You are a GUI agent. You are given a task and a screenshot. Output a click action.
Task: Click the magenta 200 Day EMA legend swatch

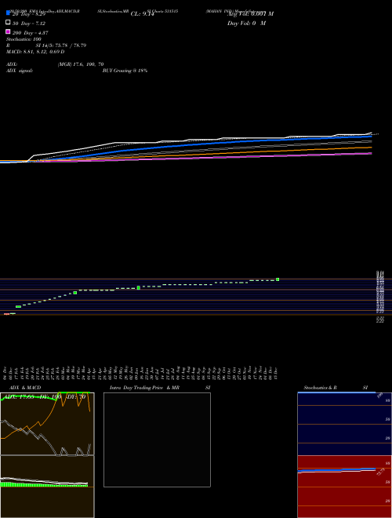[8, 31]
